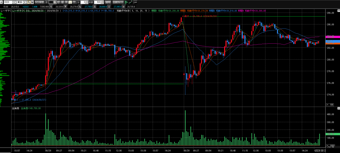Click the magnifier stock search icon
The image size is (340, 153).
pos(29,2)
